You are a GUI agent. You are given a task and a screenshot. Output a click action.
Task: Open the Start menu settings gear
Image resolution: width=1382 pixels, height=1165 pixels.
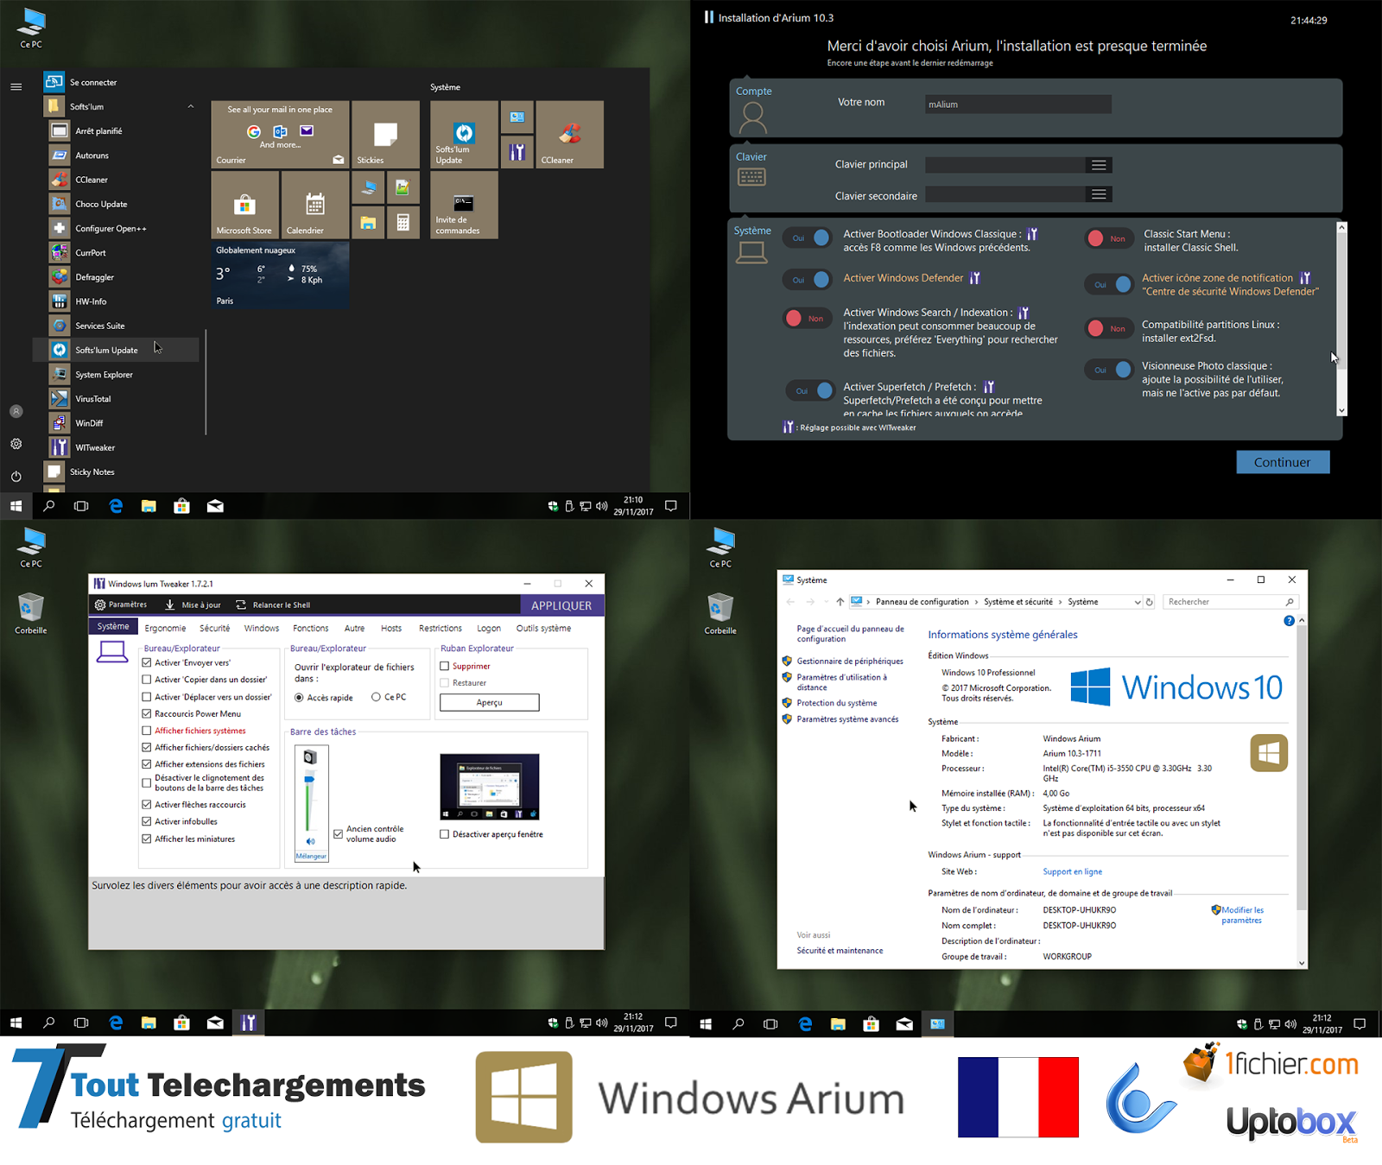coord(16,444)
